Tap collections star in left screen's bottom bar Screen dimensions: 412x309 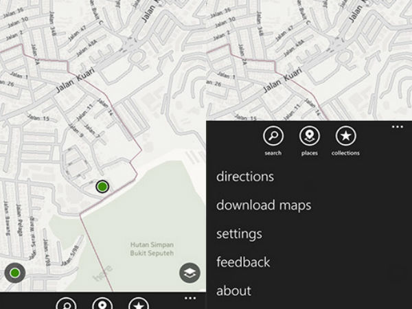point(139,304)
